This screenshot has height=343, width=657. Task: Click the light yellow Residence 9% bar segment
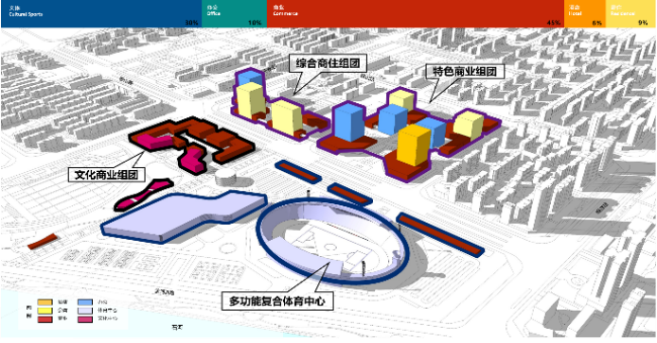pyautogui.click(x=630, y=14)
